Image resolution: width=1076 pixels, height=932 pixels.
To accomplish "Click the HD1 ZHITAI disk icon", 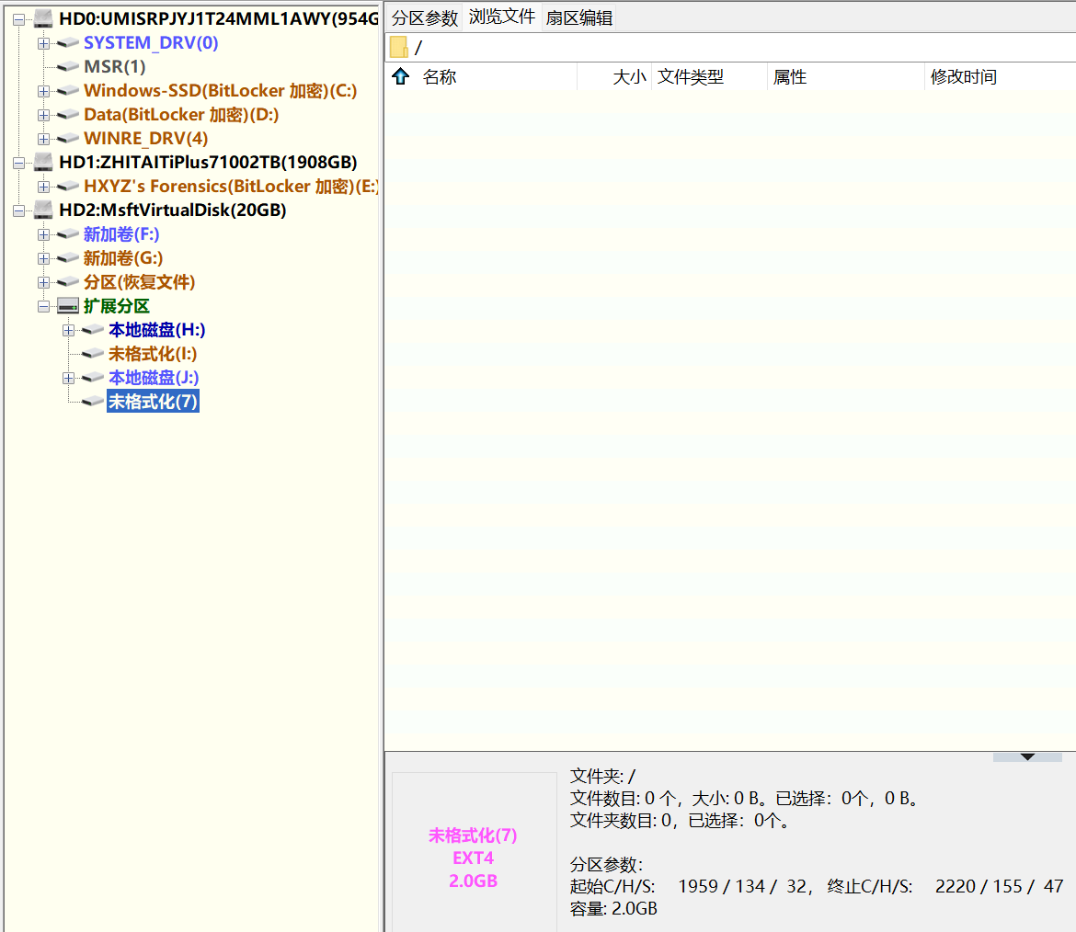I will (x=43, y=163).
